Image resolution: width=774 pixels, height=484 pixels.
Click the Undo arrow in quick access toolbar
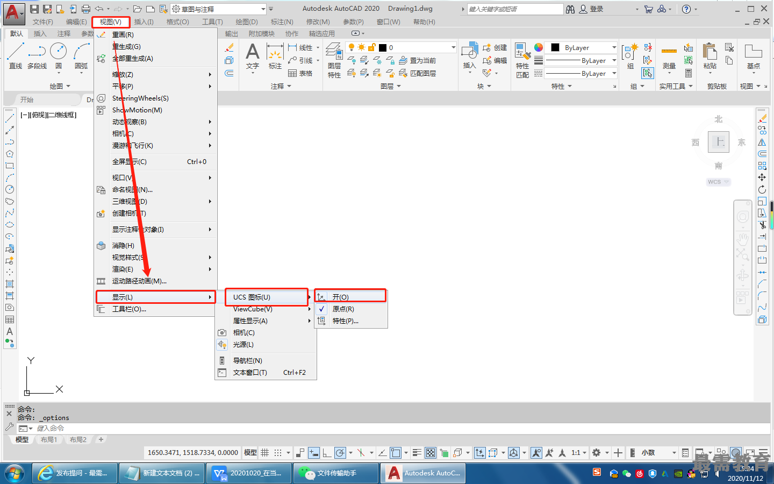[x=99, y=9]
